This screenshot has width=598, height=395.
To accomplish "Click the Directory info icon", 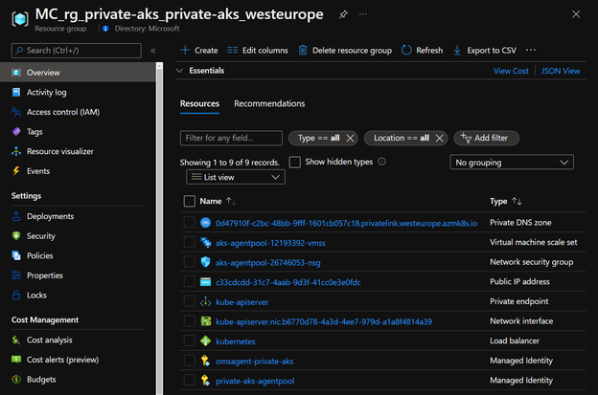I will [105, 29].
